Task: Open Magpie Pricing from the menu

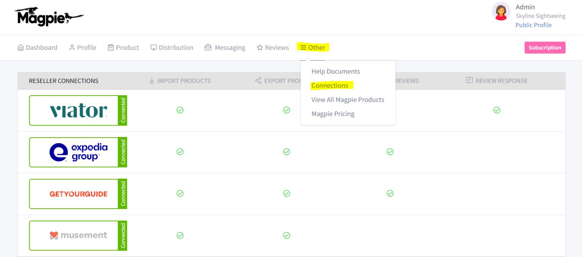Action: pyautogui.click(x=333, y=114)
